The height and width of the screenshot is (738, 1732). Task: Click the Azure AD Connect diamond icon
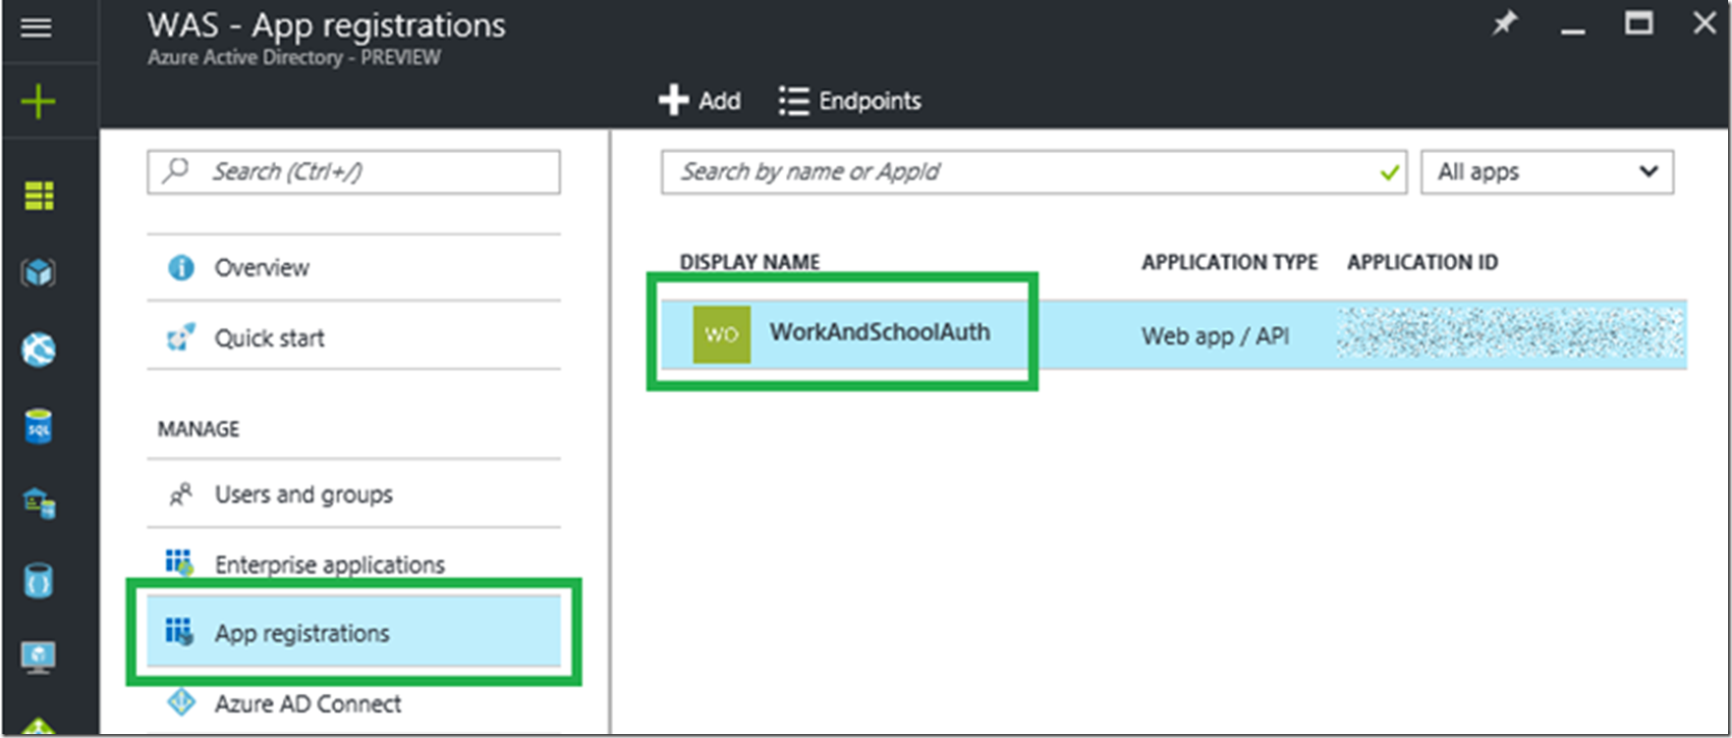pyautogui.click(x=181, y=703)
